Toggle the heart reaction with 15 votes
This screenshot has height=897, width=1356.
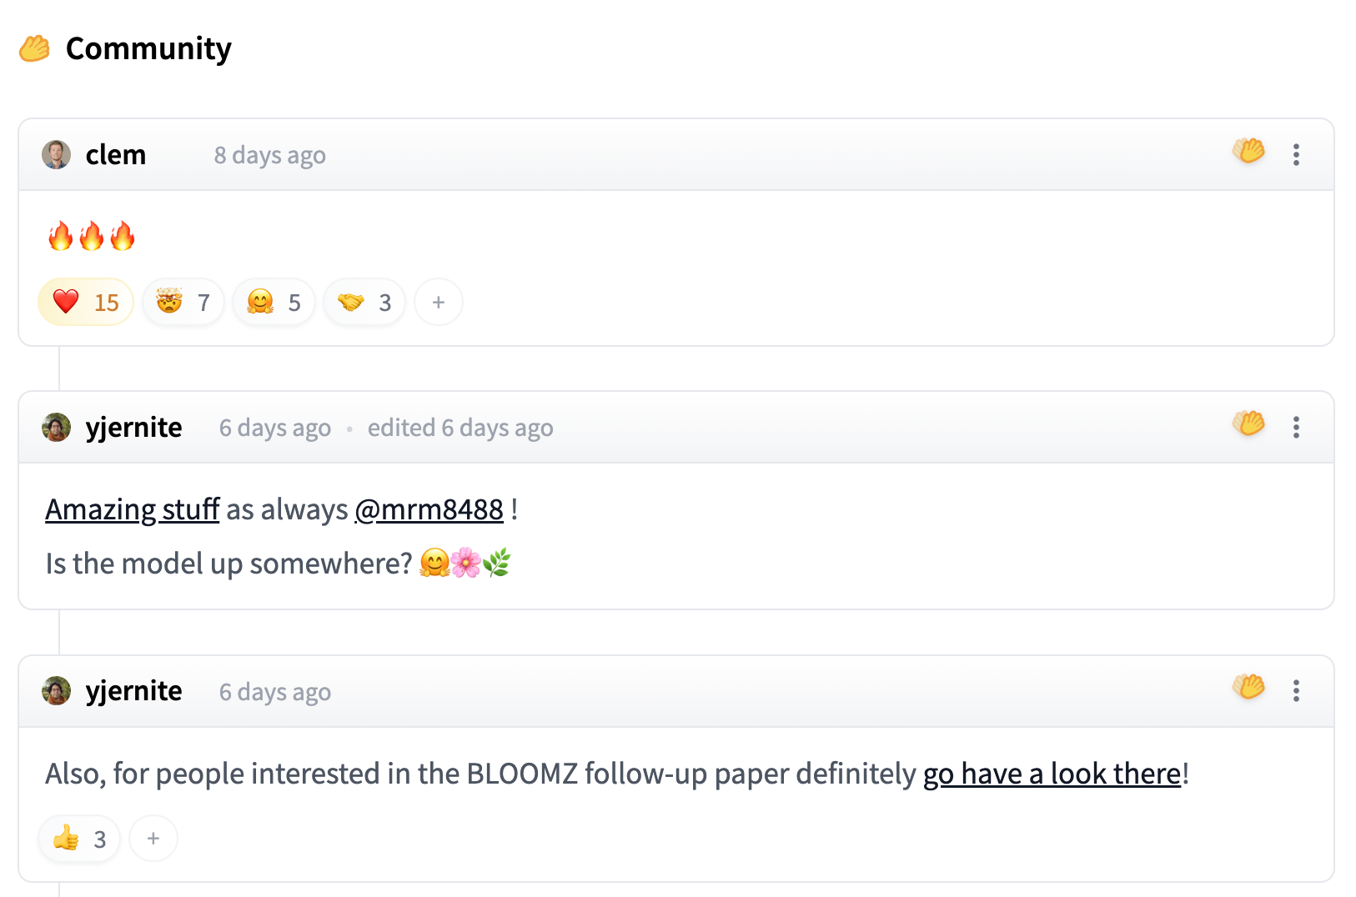tap(86, 302)
